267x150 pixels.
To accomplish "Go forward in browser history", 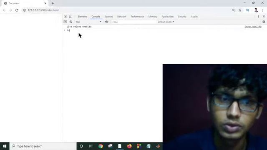I will pyautogui.click(x=10, y=10).
